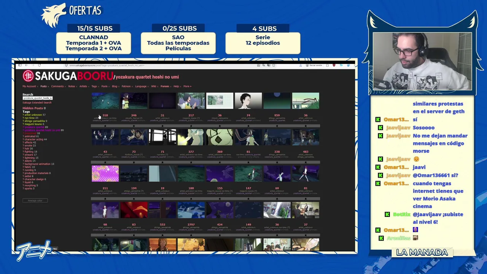Image resolution: width=487 pixels, height=274 pixels.
Task: Click the star under the post scored 246
Action: tap(134, 126)
